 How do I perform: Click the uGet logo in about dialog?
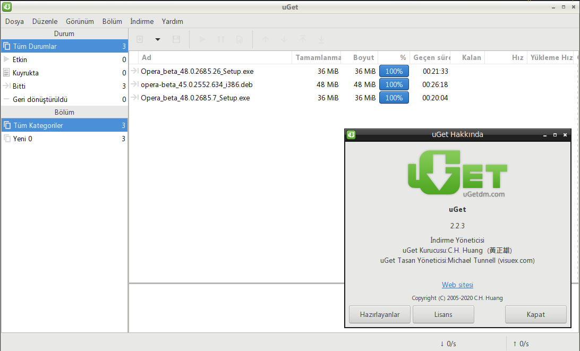pos(457,173)
